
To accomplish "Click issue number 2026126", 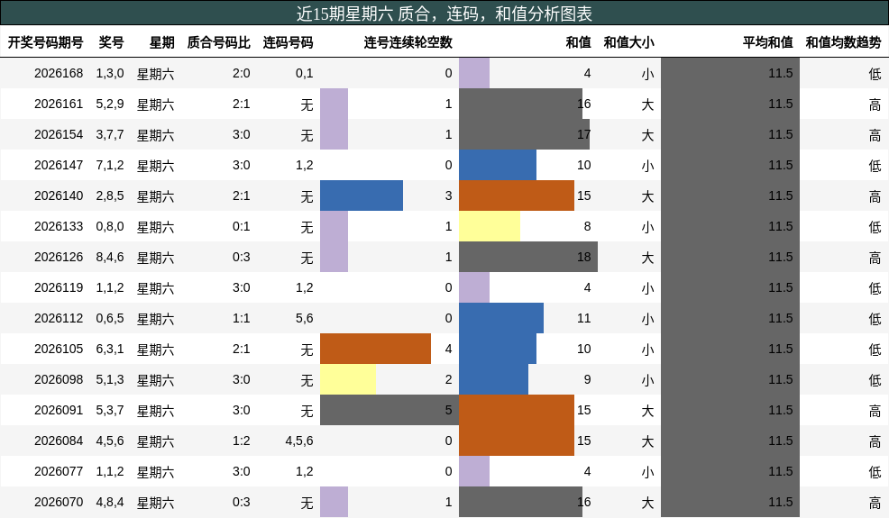I will click(x=59, y=257).
